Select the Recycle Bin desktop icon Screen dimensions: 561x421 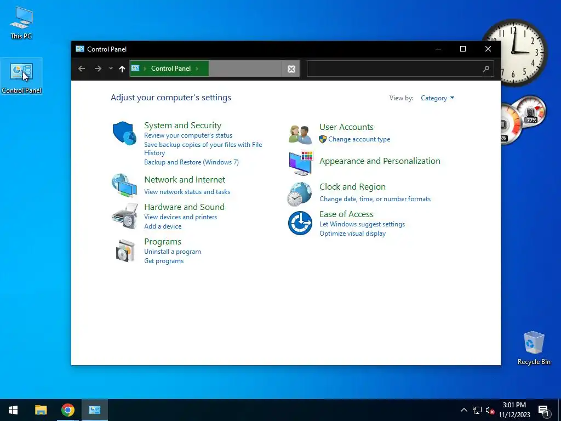point(534,348)
